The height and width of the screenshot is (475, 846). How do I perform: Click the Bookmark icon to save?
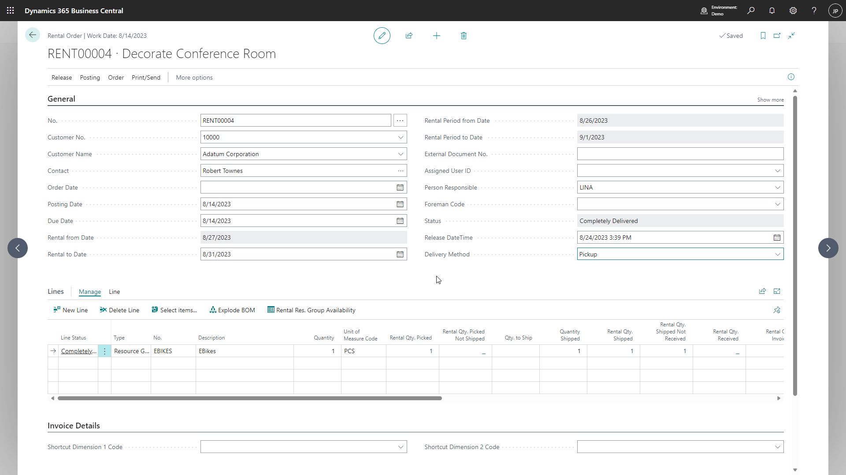click(x=763, y=35)
